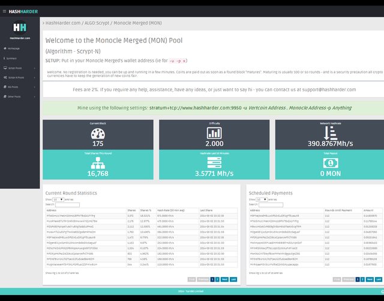Open Show entries dropdown in Scheduled Payments

[x=262, y=199]
